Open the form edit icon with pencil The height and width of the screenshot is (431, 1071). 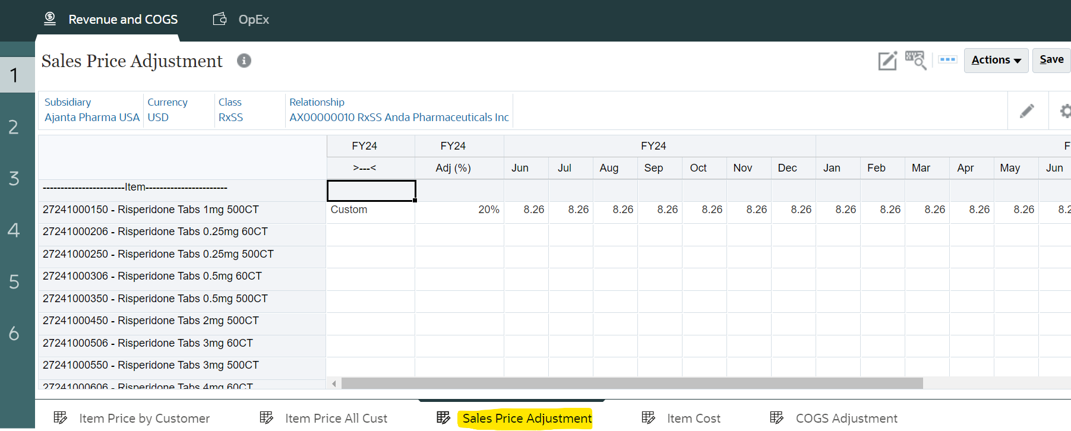[x=887, y=61]
